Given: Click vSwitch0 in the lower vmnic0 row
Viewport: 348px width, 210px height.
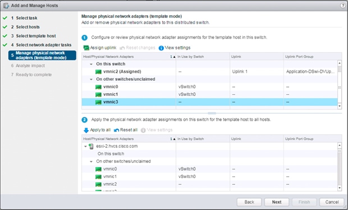Looking at the screenshot, I should (187, 169).
